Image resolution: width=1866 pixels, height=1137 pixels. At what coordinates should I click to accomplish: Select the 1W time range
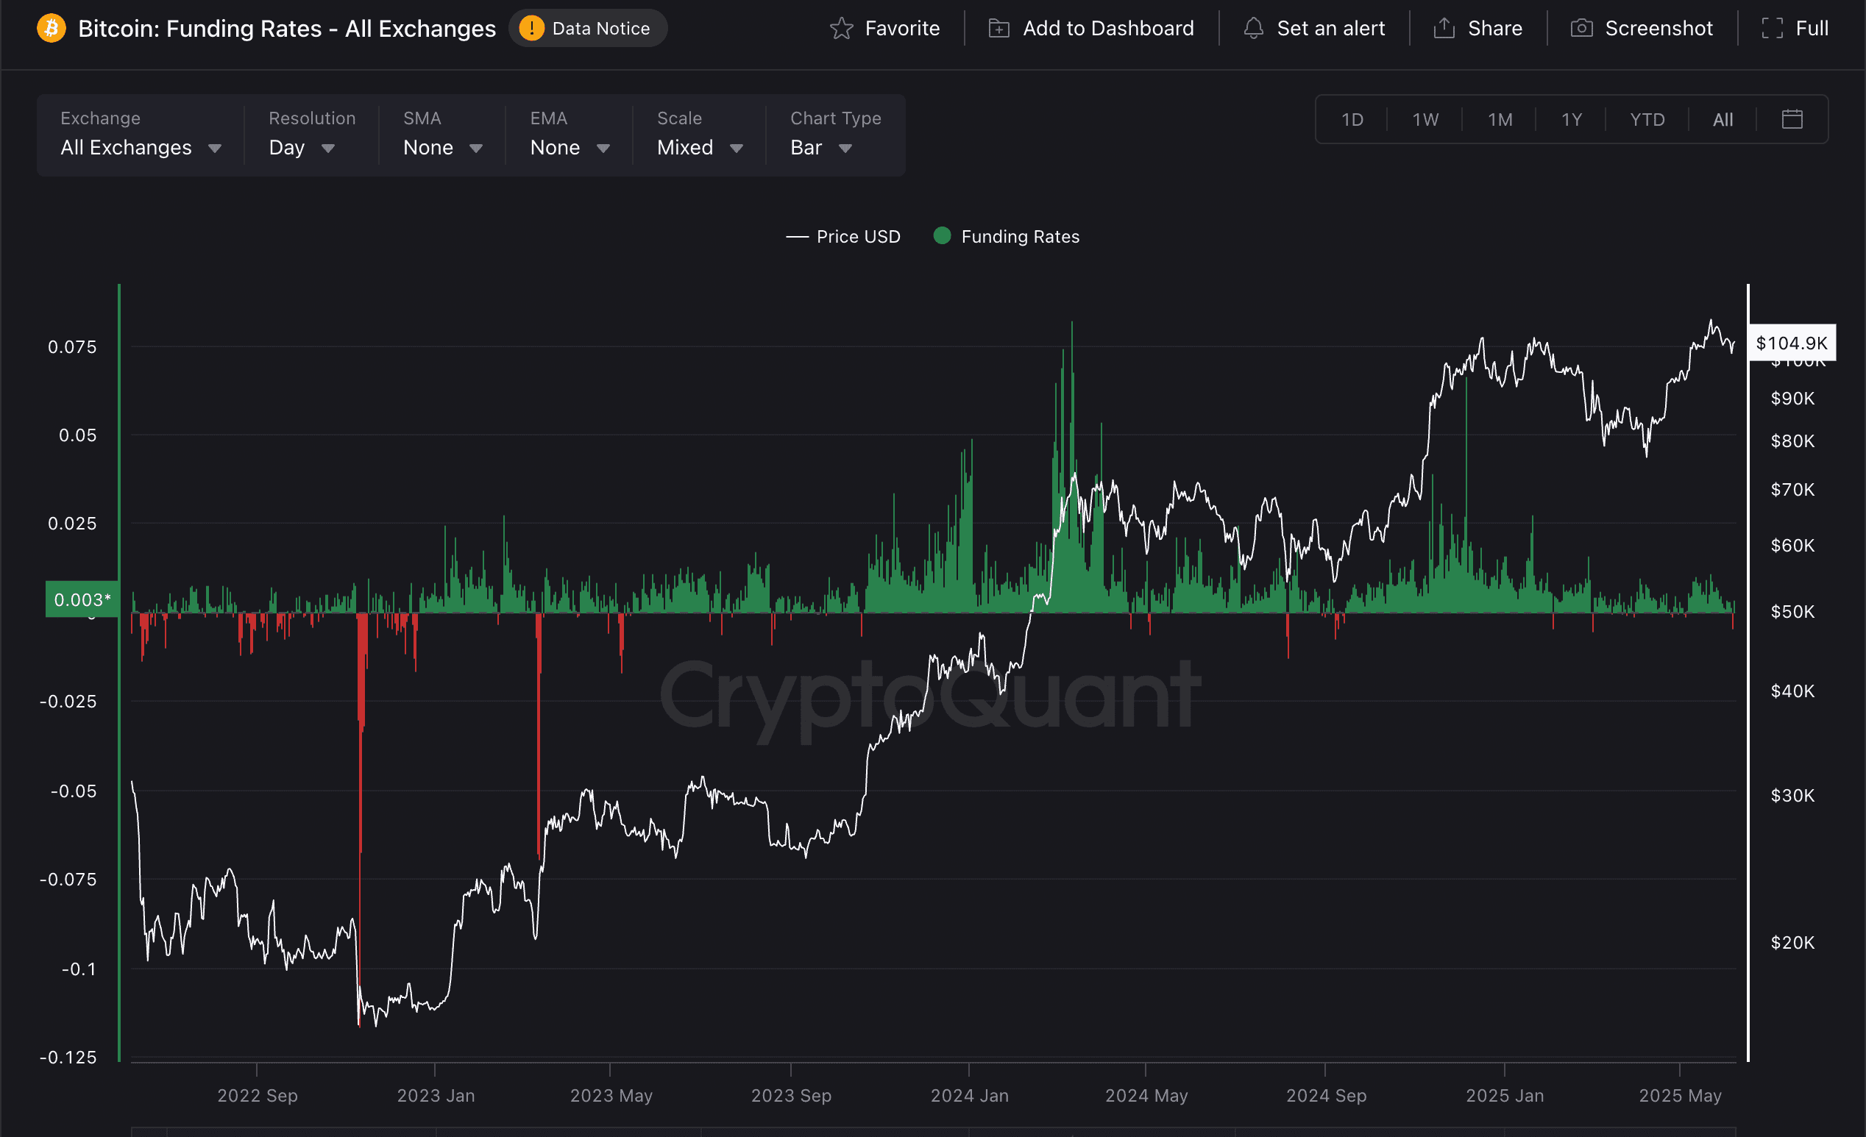tap(1425, 120)
